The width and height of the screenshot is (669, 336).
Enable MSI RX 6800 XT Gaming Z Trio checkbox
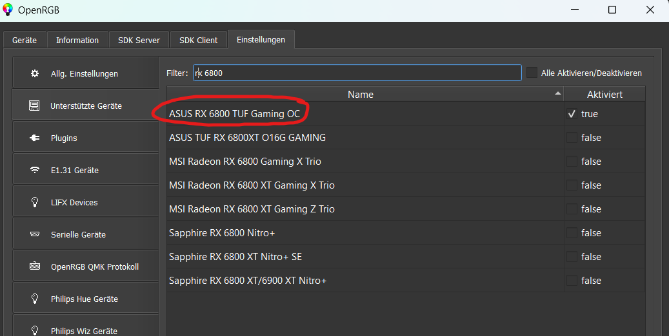pos(572,209)
